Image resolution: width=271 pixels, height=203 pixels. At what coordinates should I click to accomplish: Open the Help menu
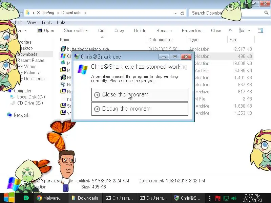tap(61, 22)
